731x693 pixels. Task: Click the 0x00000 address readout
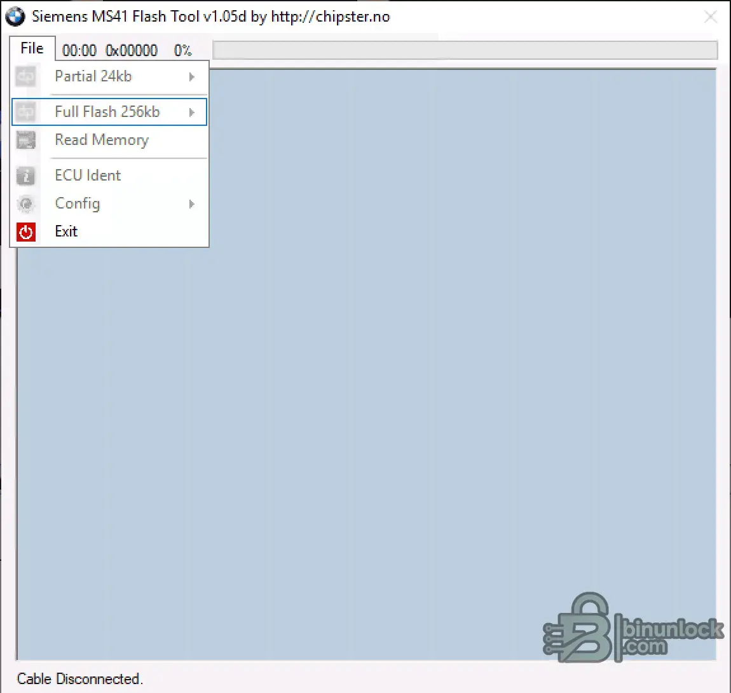point(132,50)
